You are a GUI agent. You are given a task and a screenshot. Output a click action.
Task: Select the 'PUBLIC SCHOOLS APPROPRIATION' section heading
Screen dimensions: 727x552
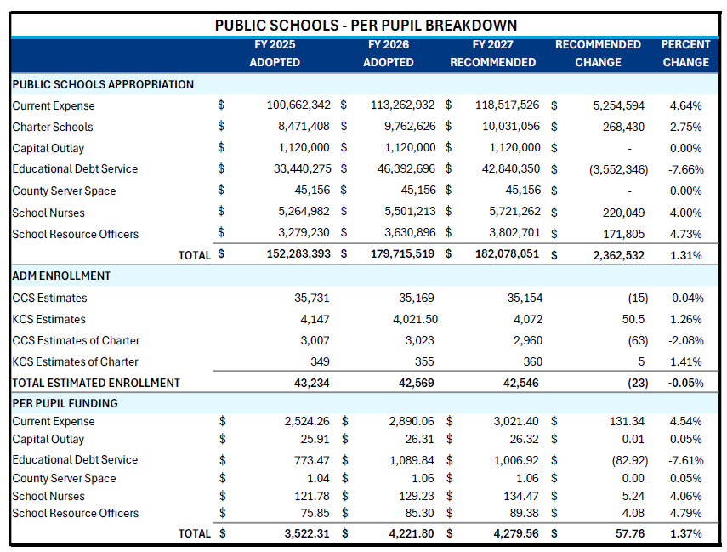pyautogui.click(x=103, y=84)
